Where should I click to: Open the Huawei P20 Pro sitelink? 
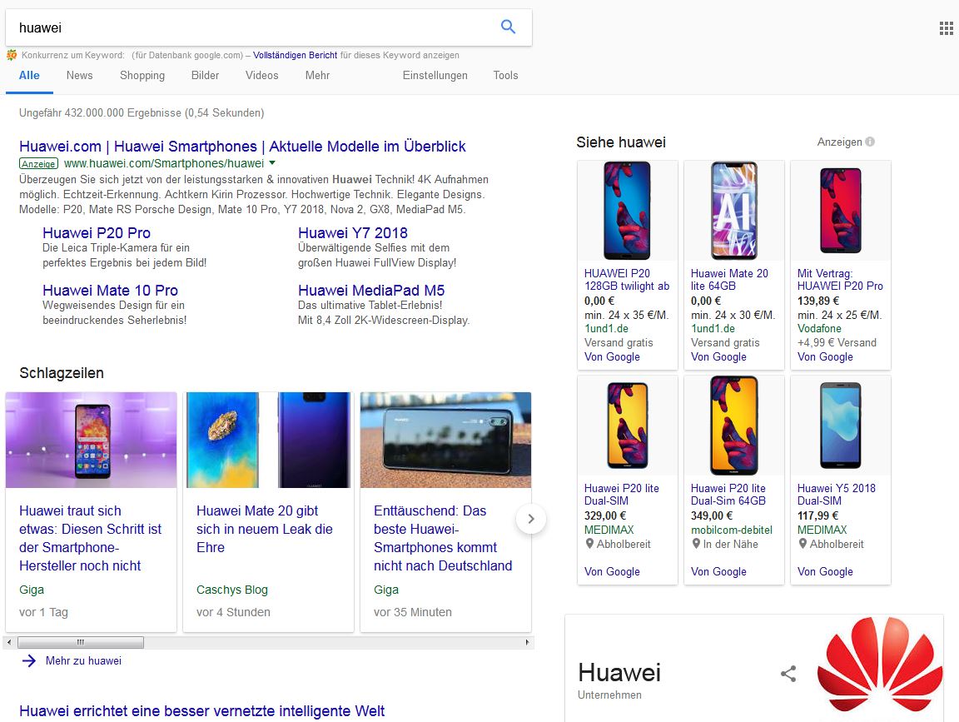[97, 232]
